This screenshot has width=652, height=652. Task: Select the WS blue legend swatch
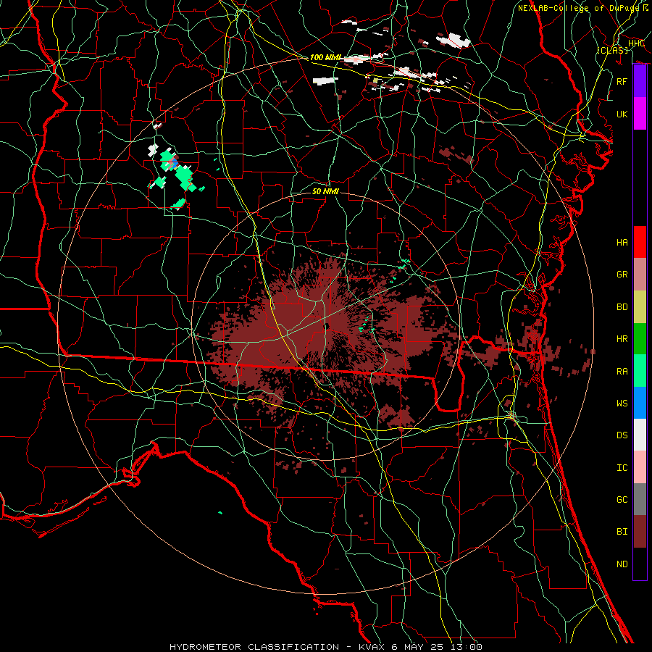pyautogui.click(x=640, y=403)
